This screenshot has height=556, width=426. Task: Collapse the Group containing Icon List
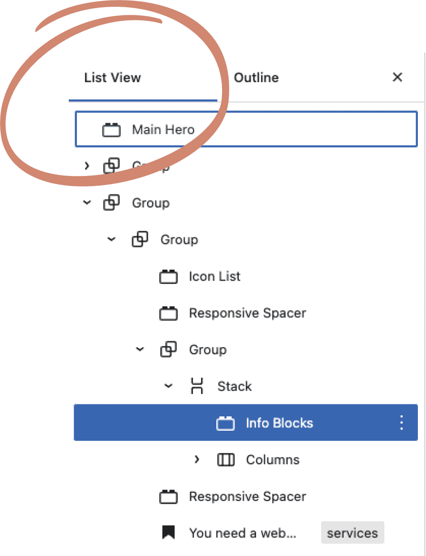coord(111,240)
